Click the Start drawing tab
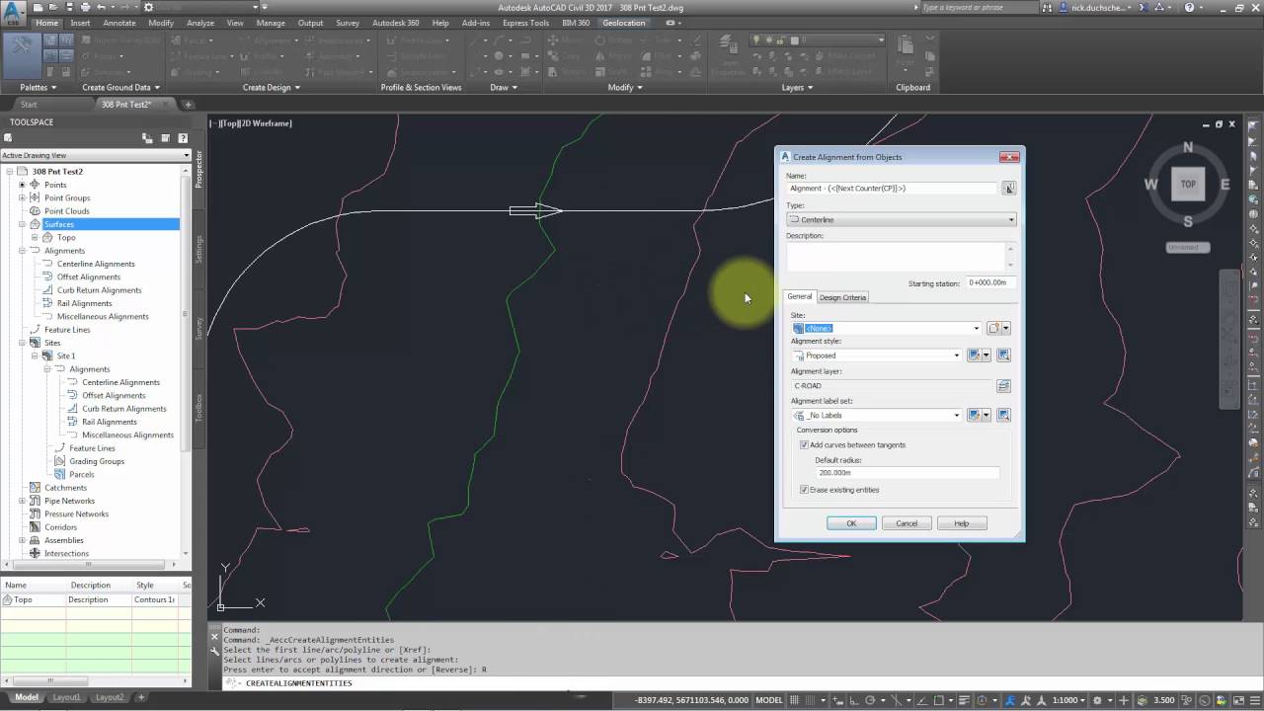This screenshot has height=711, width=1264. pos(29,105)
